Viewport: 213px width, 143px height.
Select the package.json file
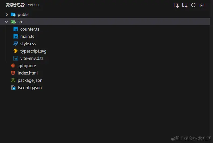[30, 80]
